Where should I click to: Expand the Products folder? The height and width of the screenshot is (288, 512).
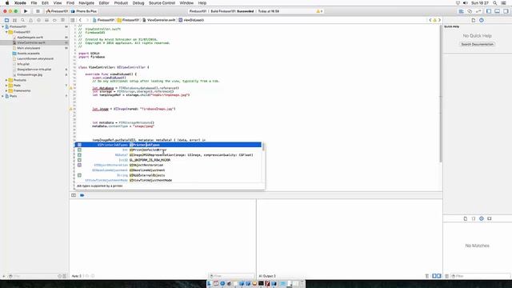pos(6,80)
